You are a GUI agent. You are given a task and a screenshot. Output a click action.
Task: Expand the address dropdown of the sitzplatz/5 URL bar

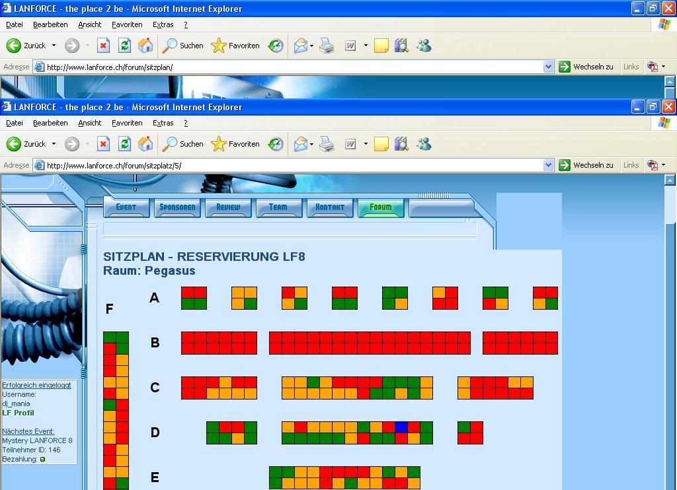548,165
